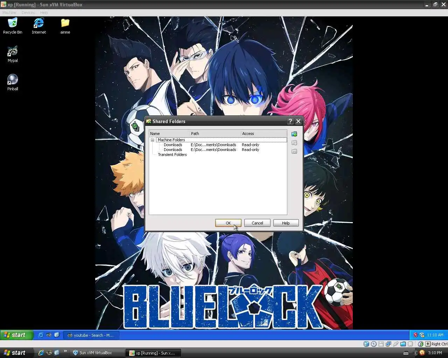Click the Name column header

(169, 134)
